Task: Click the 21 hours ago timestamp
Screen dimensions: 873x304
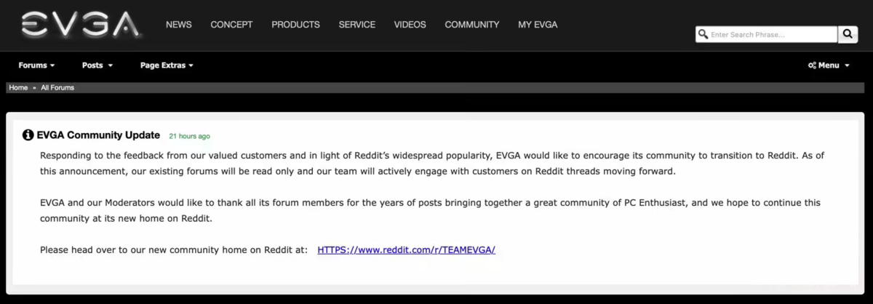Action: click(190, 136)
